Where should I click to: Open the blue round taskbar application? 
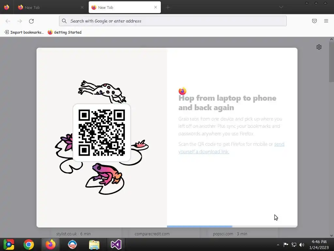(x=72, y=244)
